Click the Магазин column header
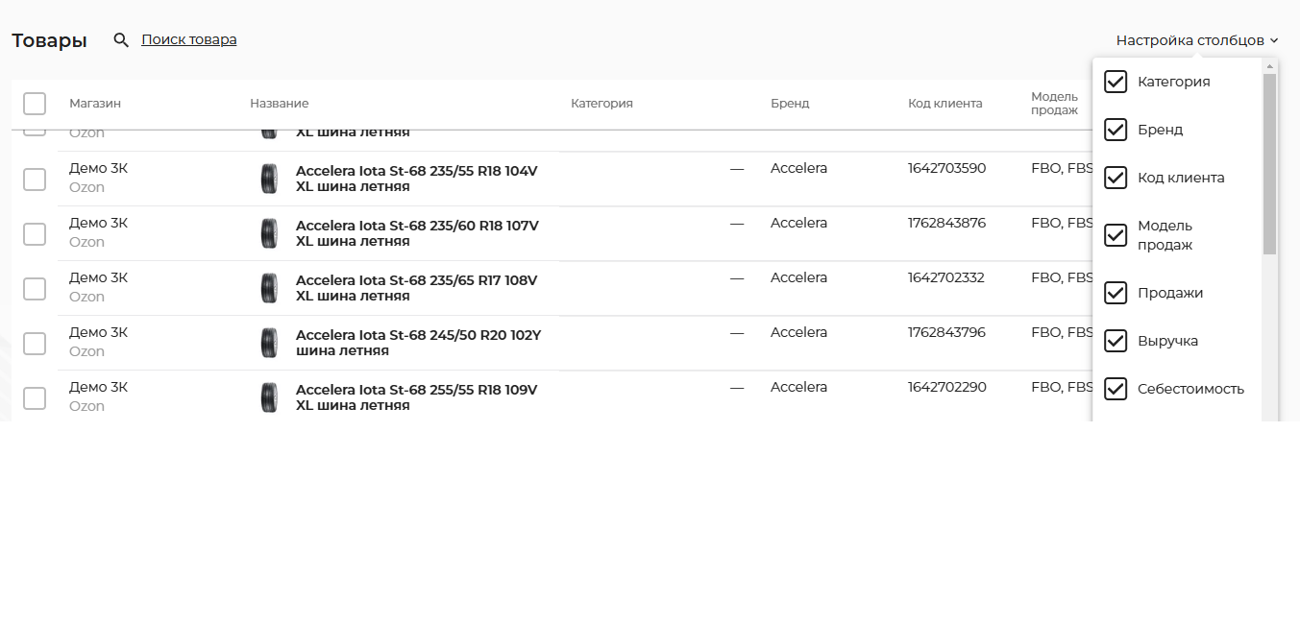1300x624 pixels. point(95,104)
